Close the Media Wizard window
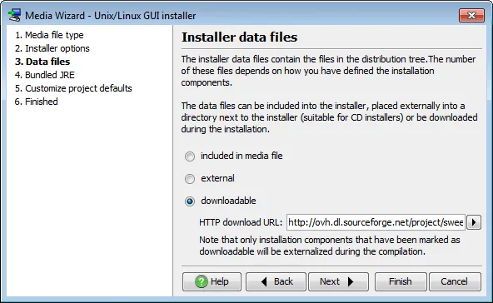 (471, 15)
